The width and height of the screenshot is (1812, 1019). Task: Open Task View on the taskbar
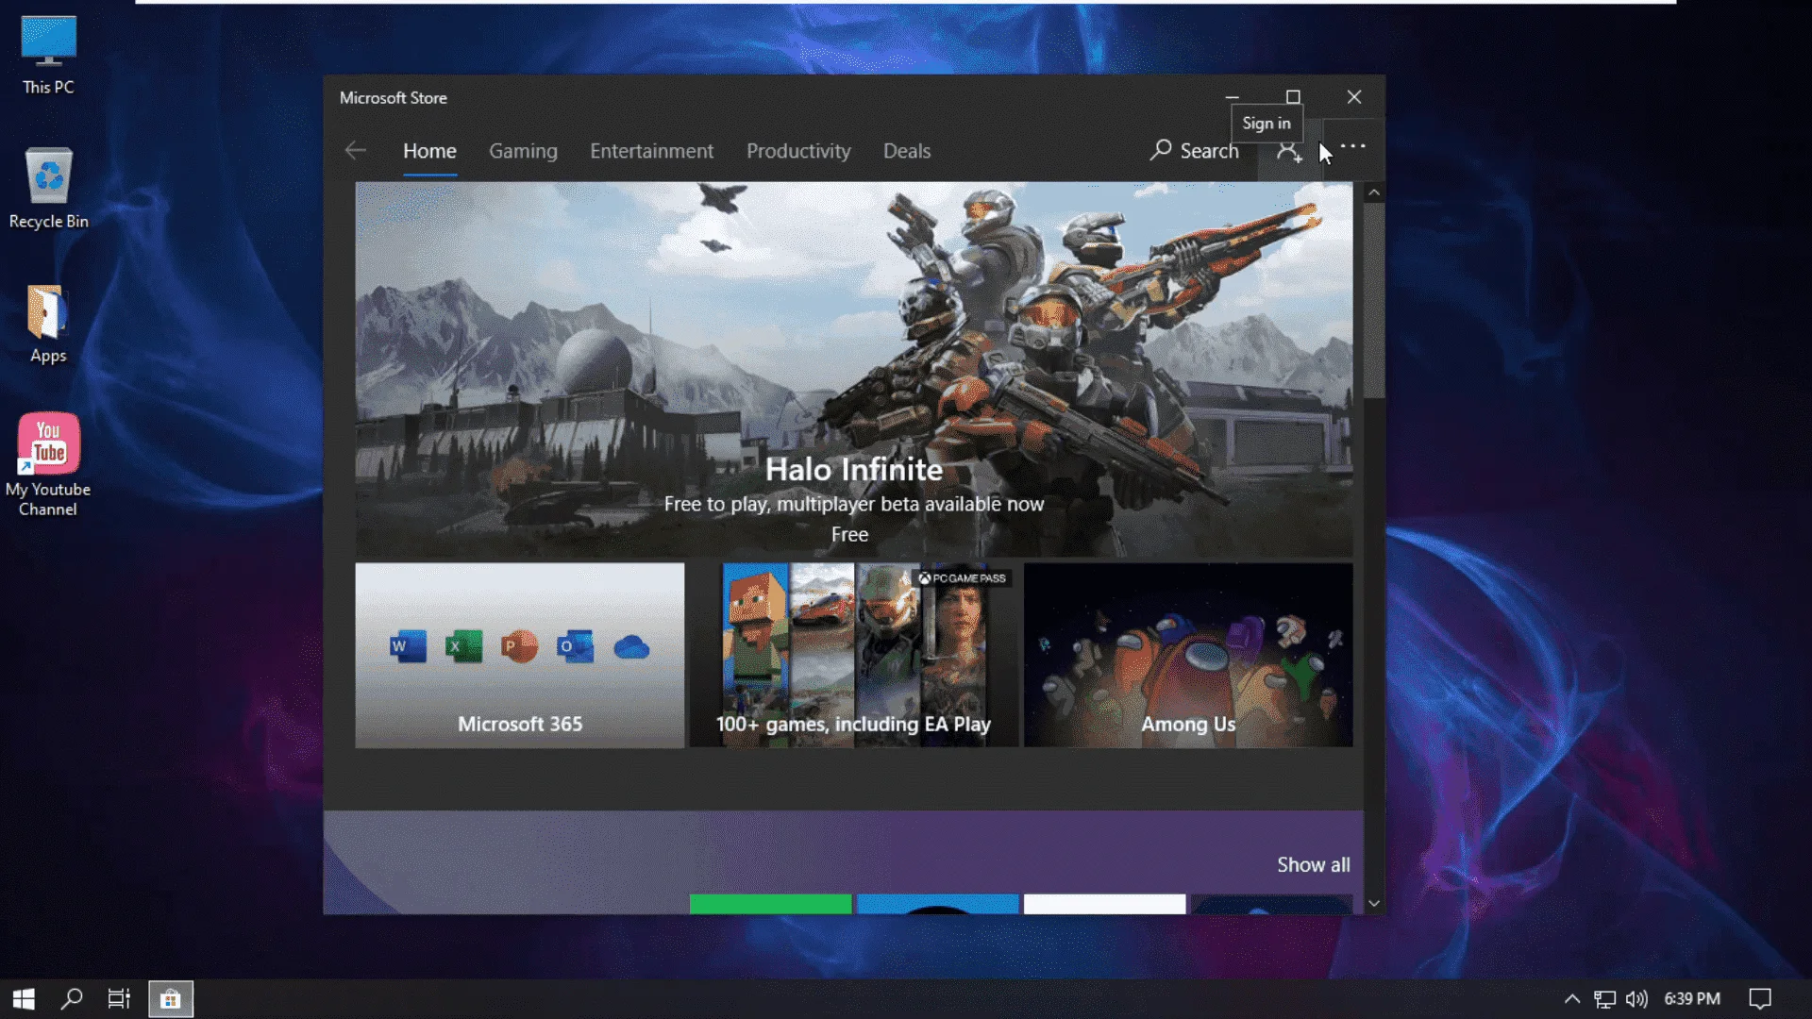pyautogui.click(x=119, y=998)
